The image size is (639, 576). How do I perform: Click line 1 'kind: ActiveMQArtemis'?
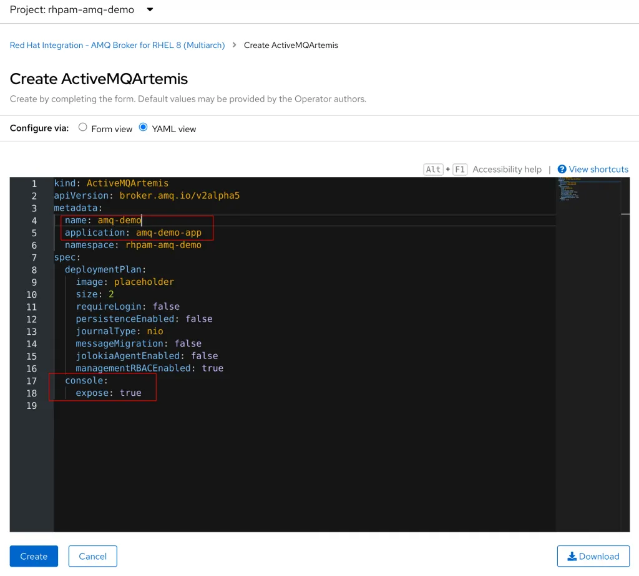click(111, 183)
